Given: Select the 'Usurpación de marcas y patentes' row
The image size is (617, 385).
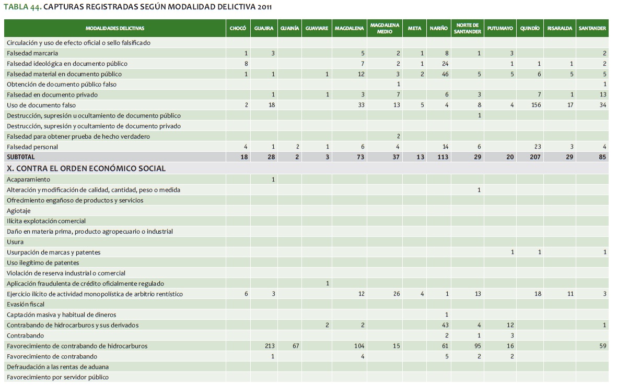Looking at the screenshot, I should pos(54,252).
